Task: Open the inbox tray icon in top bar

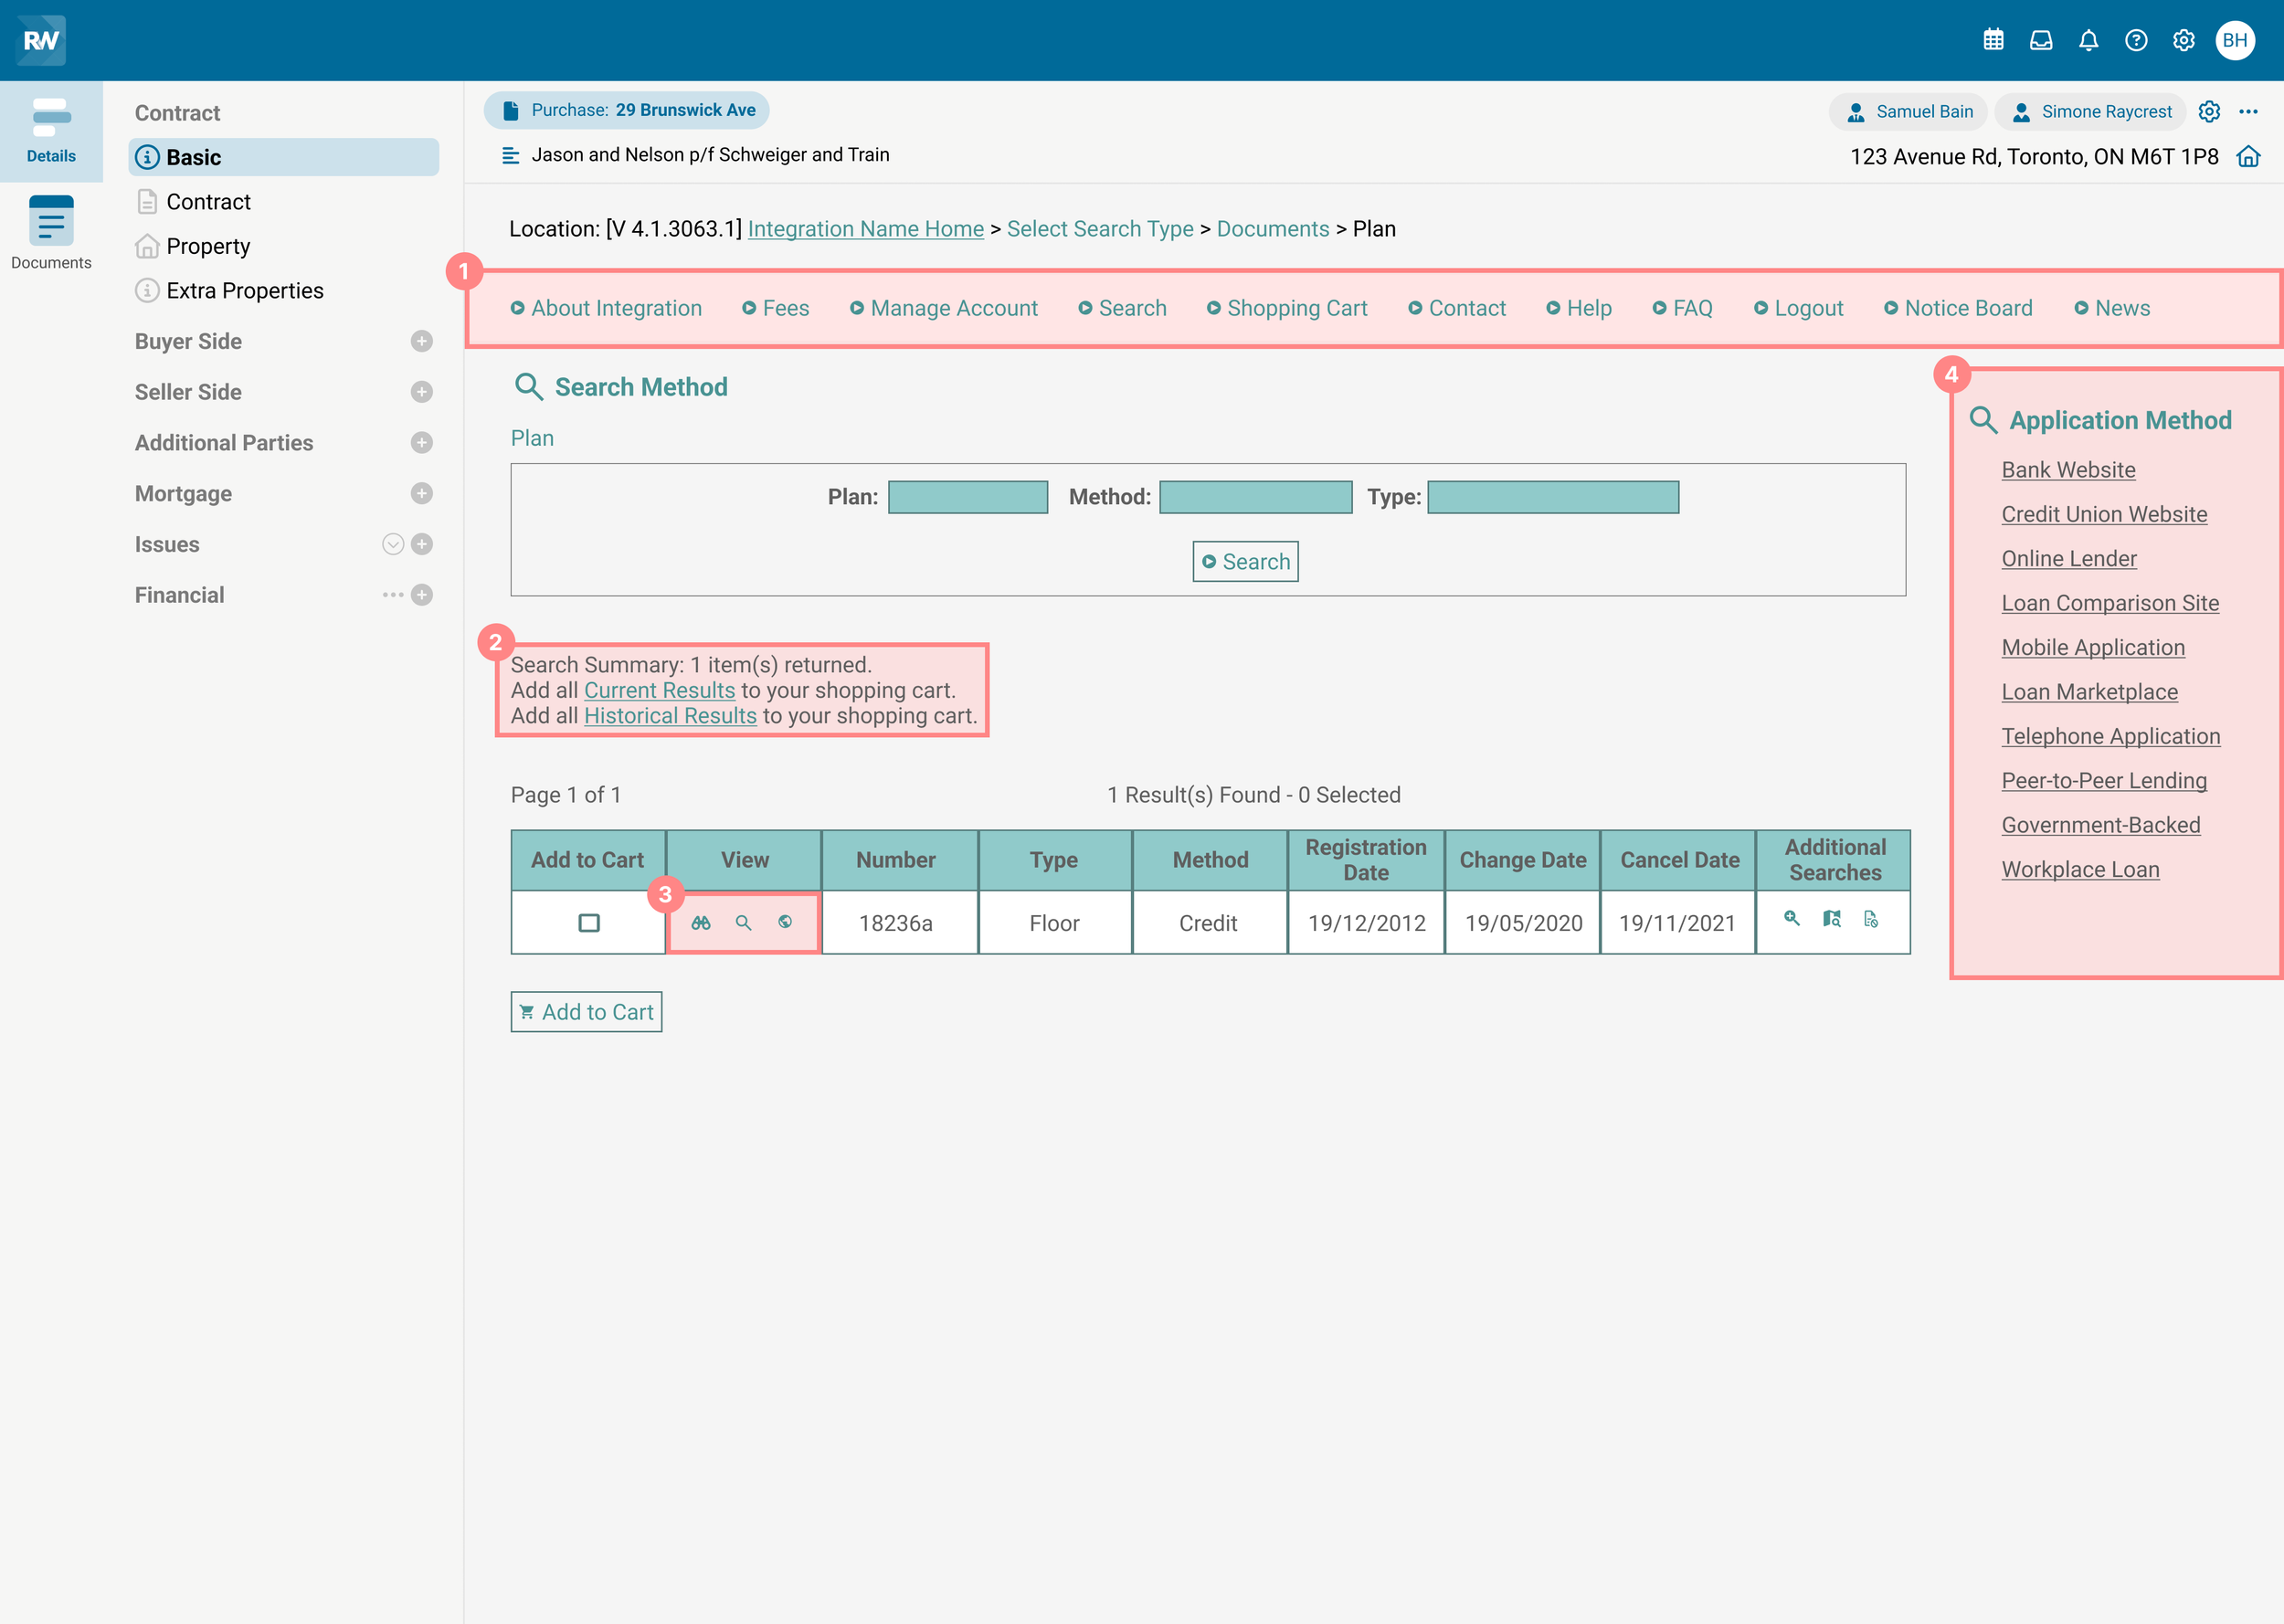Action: click(x=2041, y=40)
